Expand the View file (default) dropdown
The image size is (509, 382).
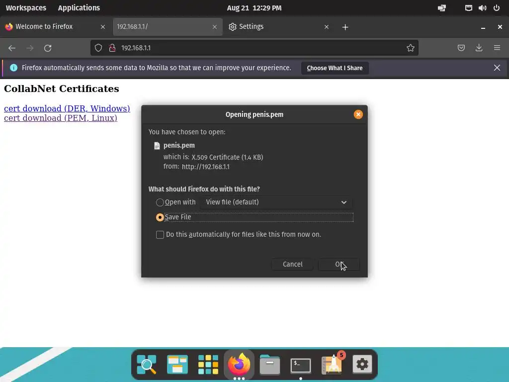click(276, 202)
